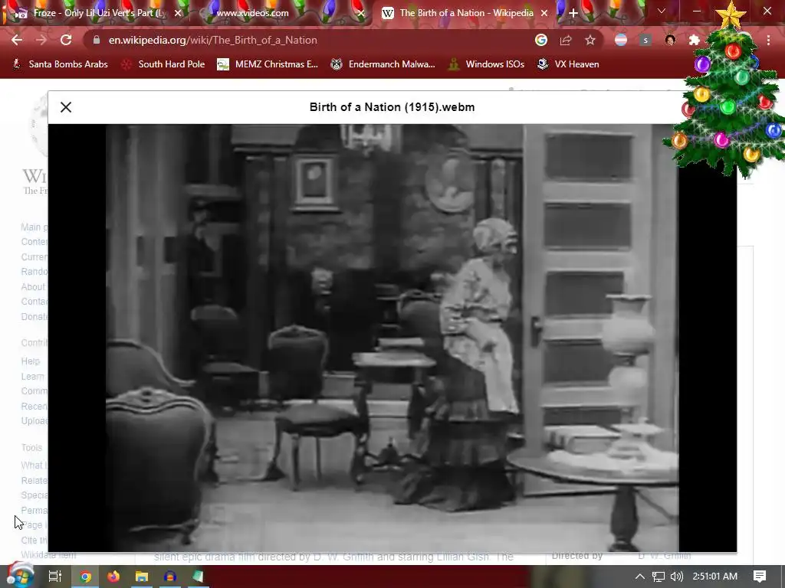Open Endermanch Malware bookmark
The height and width of the screenshot is (588, 785).
click(383, 64)
